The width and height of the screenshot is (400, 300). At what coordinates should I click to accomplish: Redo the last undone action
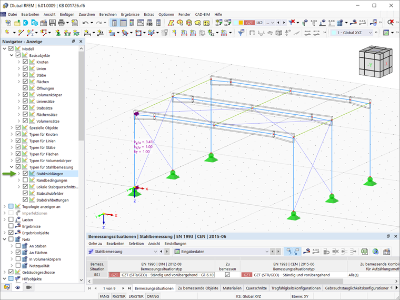point(98,23)
